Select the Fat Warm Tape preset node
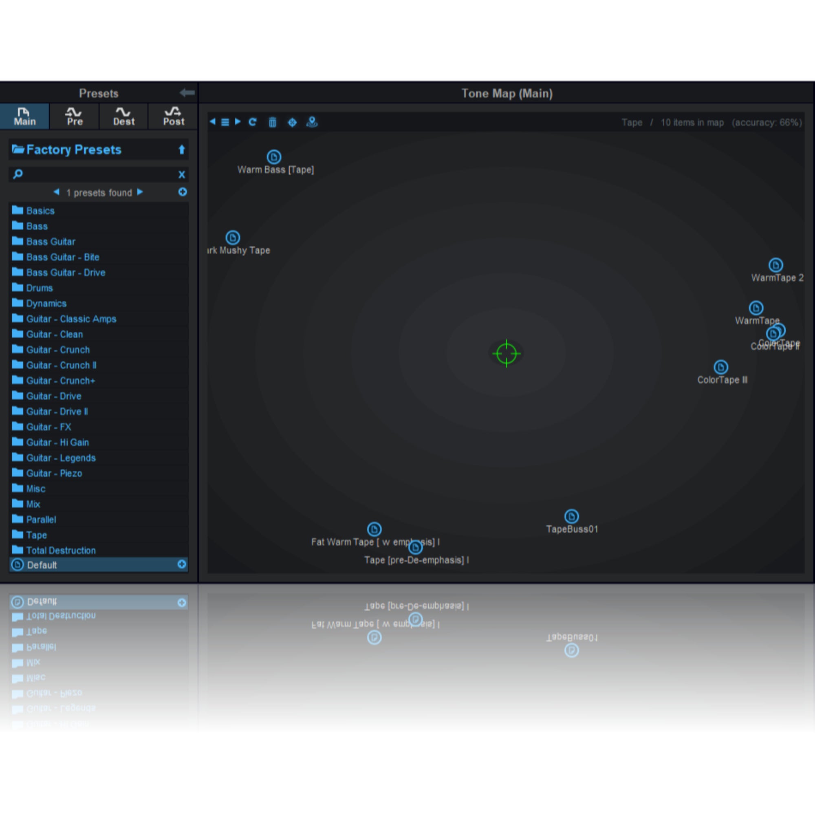This screenshot has width=815, height=815. [x=374, y=529]
